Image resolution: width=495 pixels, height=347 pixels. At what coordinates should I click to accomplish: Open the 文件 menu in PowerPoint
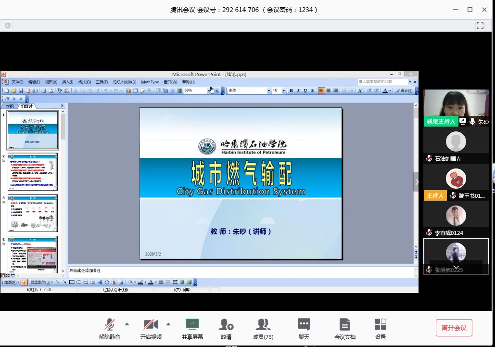click(x=17, y=82)
